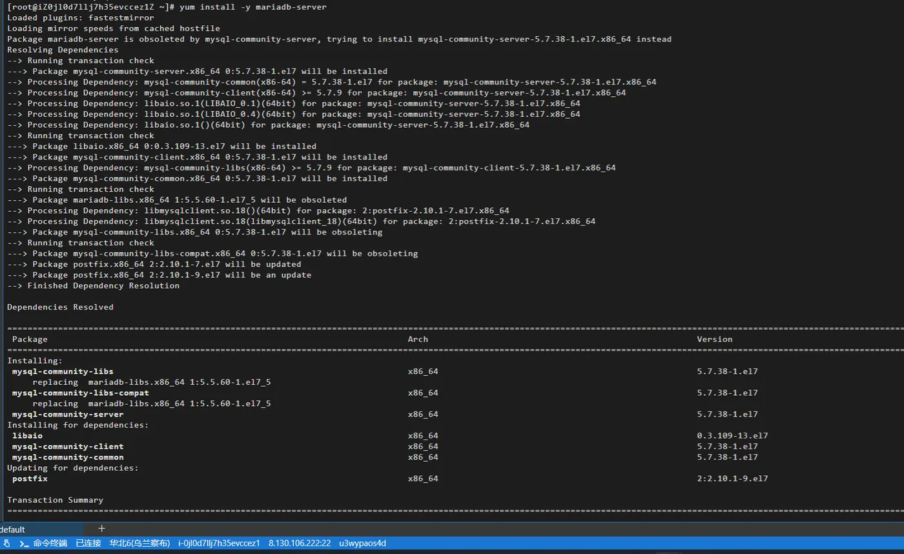Click instance ID i-0jl0d7llj7h35evccez1 in status bar
The height and width of the screenshot is (554, 904).
[x=219, y=543]
